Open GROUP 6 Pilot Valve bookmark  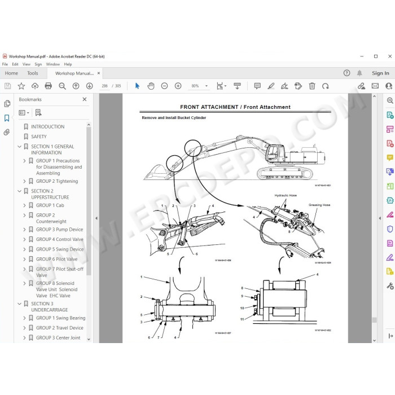click(56, 259)
